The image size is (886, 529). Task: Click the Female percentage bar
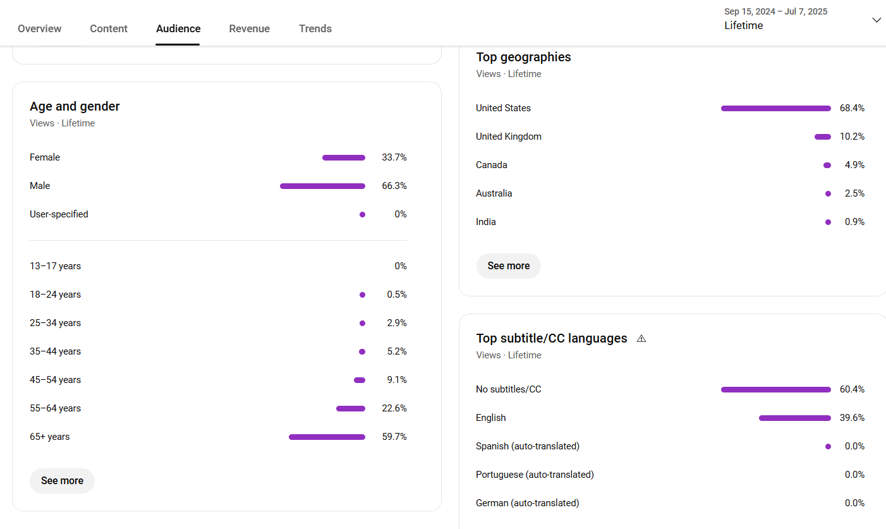point(343,157)
